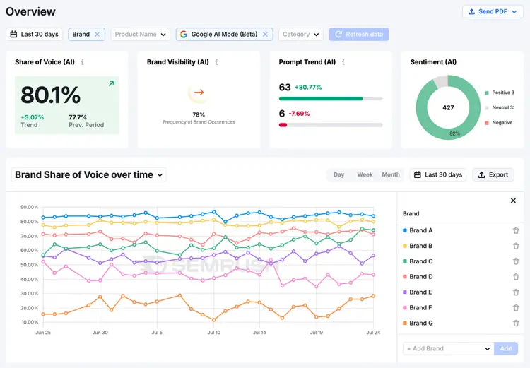530x368 pixels.
Task: Click the Brand G list label
Action: coord(421,323)
